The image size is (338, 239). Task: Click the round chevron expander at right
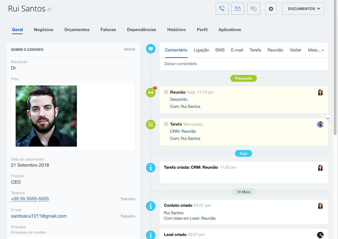(328, 118)
